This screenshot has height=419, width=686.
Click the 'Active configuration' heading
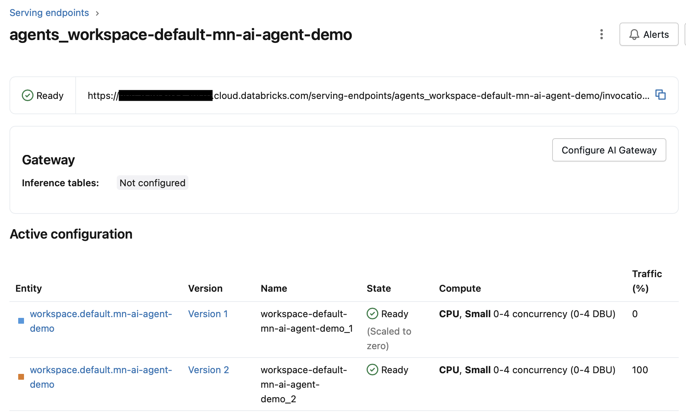tap(71, 234)
